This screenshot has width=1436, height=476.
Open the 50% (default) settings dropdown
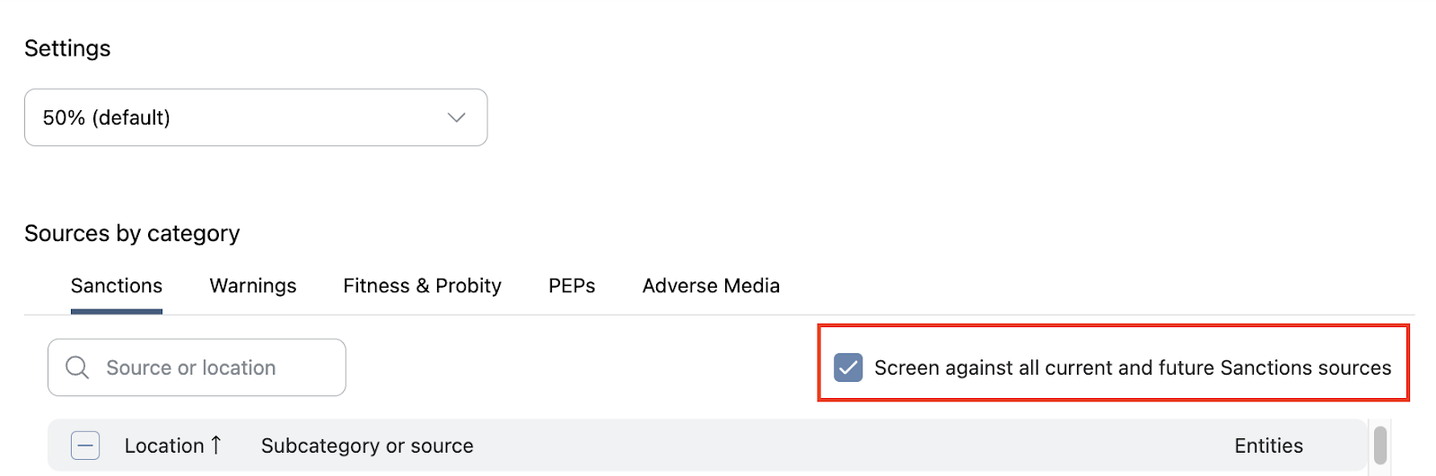[256, 117]
